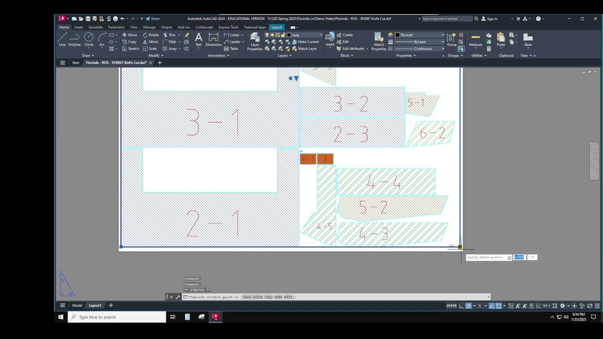
Task: Activate the Stretch command
Action: [x=130, y=49]
